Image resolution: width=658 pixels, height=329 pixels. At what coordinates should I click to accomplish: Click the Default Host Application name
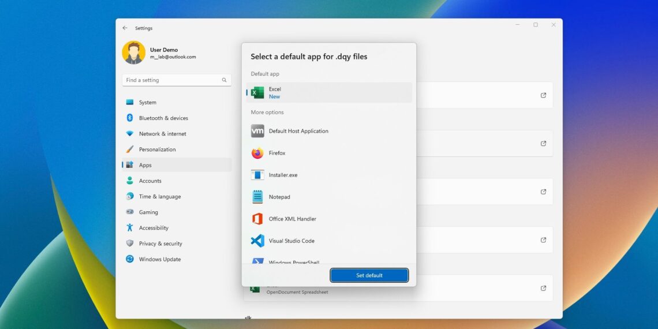coord(299,131)
